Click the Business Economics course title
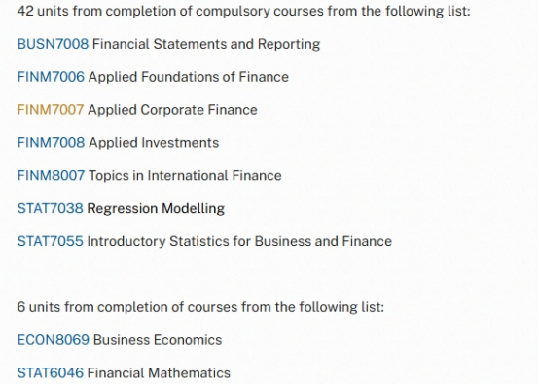The image size is (539, 385). [158, 340]
